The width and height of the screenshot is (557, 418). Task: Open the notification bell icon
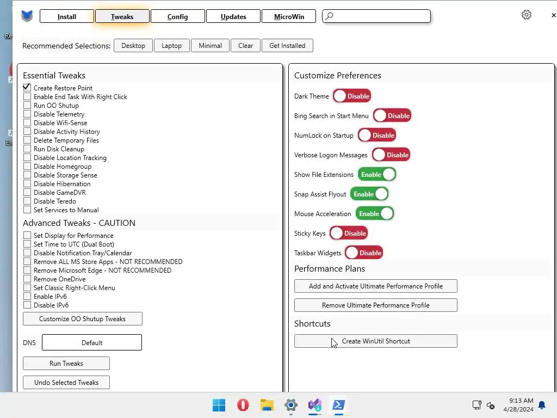click(x=542, y=405)
